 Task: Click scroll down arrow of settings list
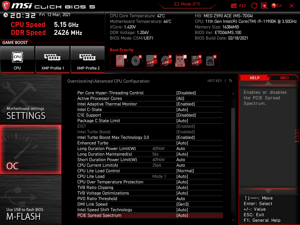pyautogui.click(x=233, y=220)
